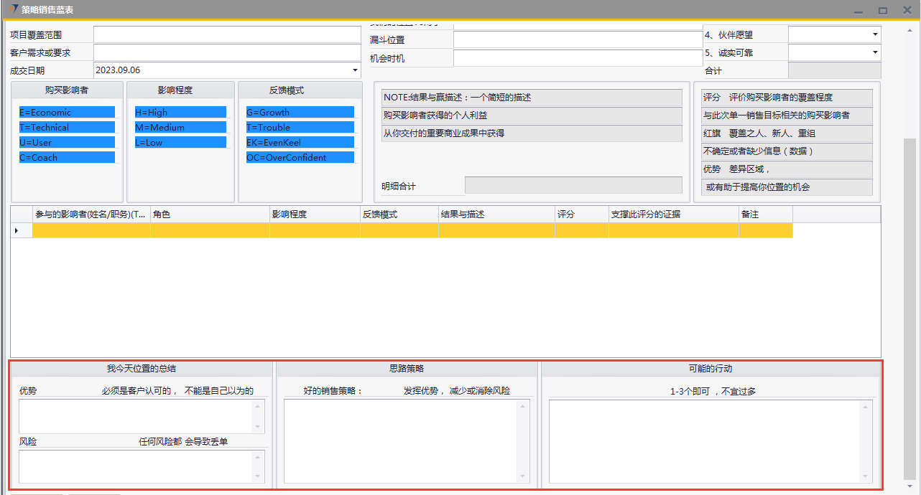Screen dimensions: 921x495
Task: Minimize the 策略销售蓝表 window
Action: pyautogui.click(x=858, y=10)
